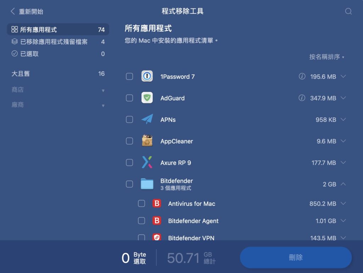Tick the Axure RP 9 checkbox
The height and width of the screenshot is (273, 363).
pos(129,163)
